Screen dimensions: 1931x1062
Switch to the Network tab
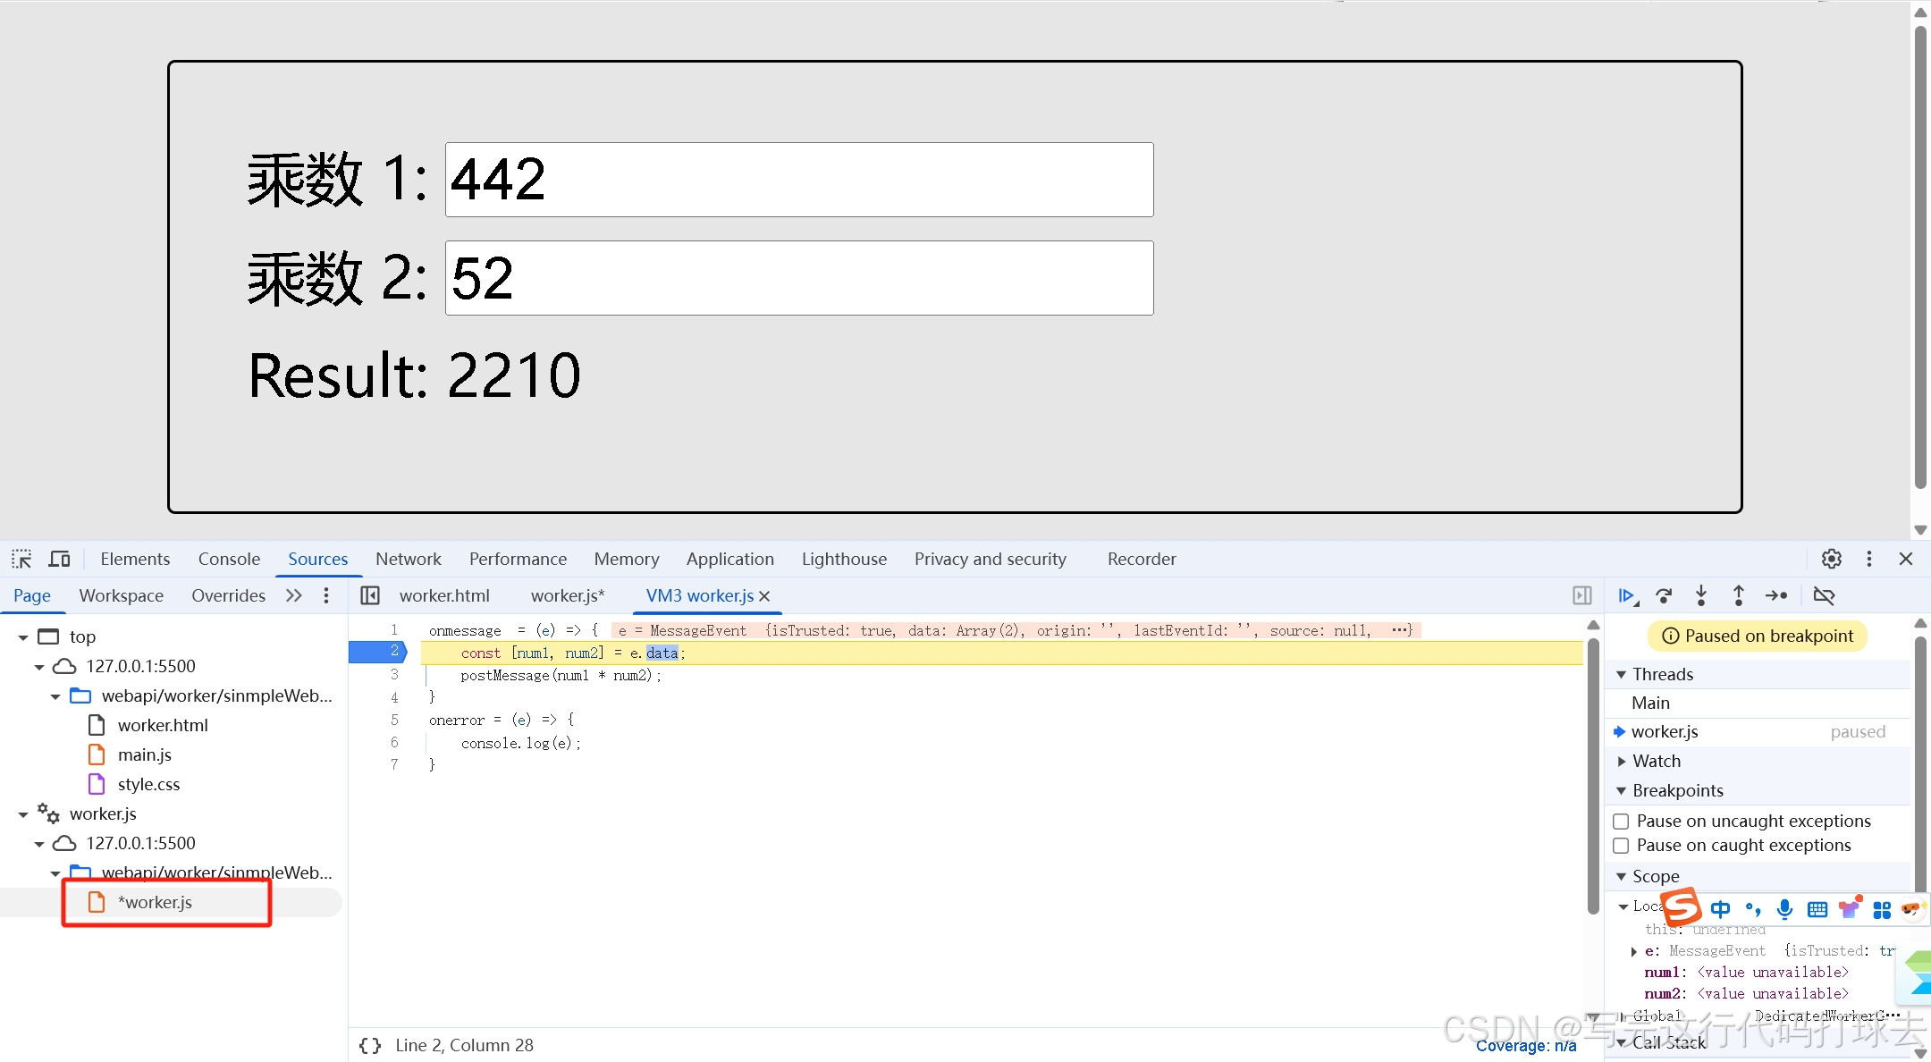coord(408,559)
